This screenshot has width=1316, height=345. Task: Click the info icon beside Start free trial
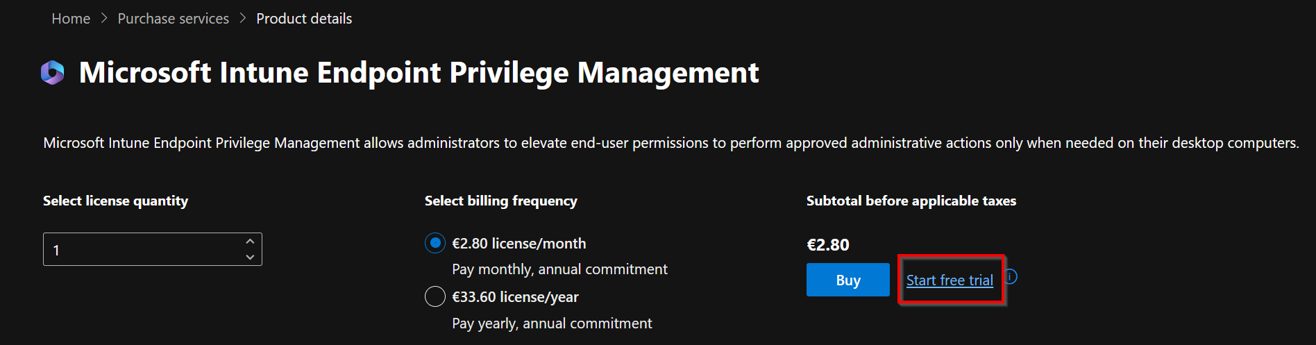1011,277
